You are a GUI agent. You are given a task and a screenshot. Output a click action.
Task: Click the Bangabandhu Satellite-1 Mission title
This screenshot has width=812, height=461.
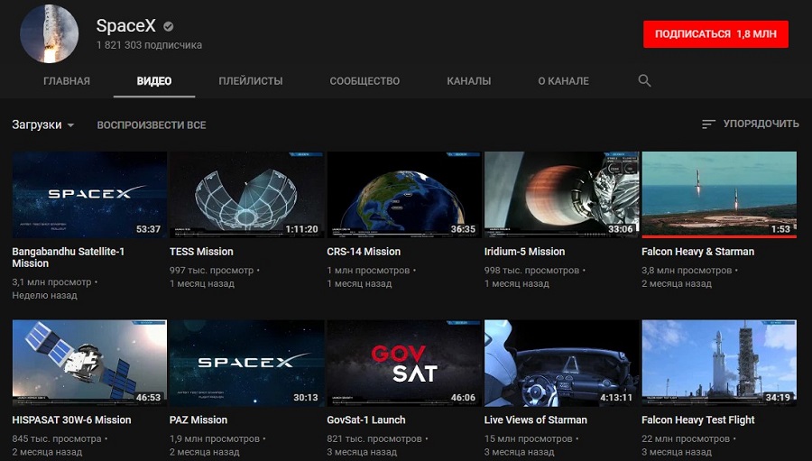(69, 257)
